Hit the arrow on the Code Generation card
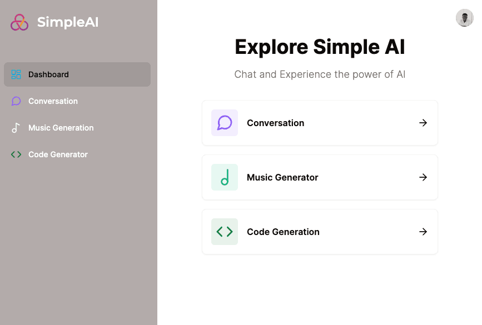Viewport: 482px width, 325px height. coord(423,232)
